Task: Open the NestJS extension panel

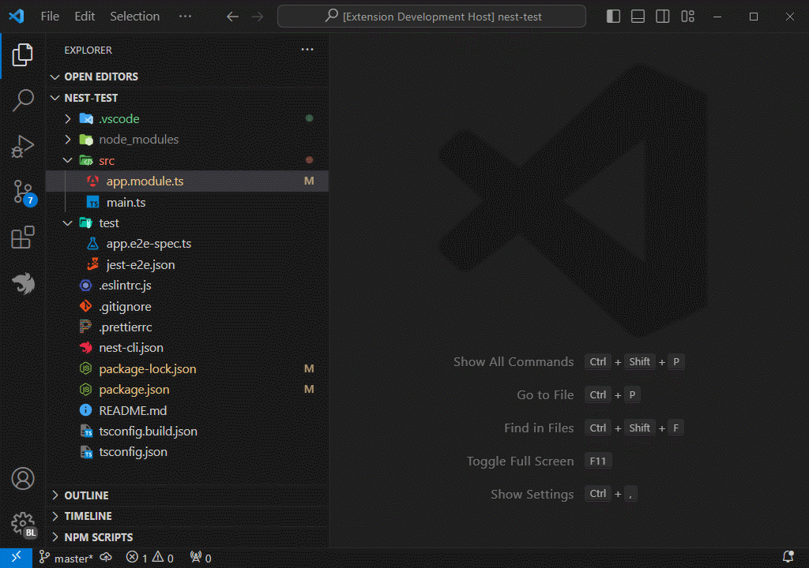Action: [x=23, y=284]
